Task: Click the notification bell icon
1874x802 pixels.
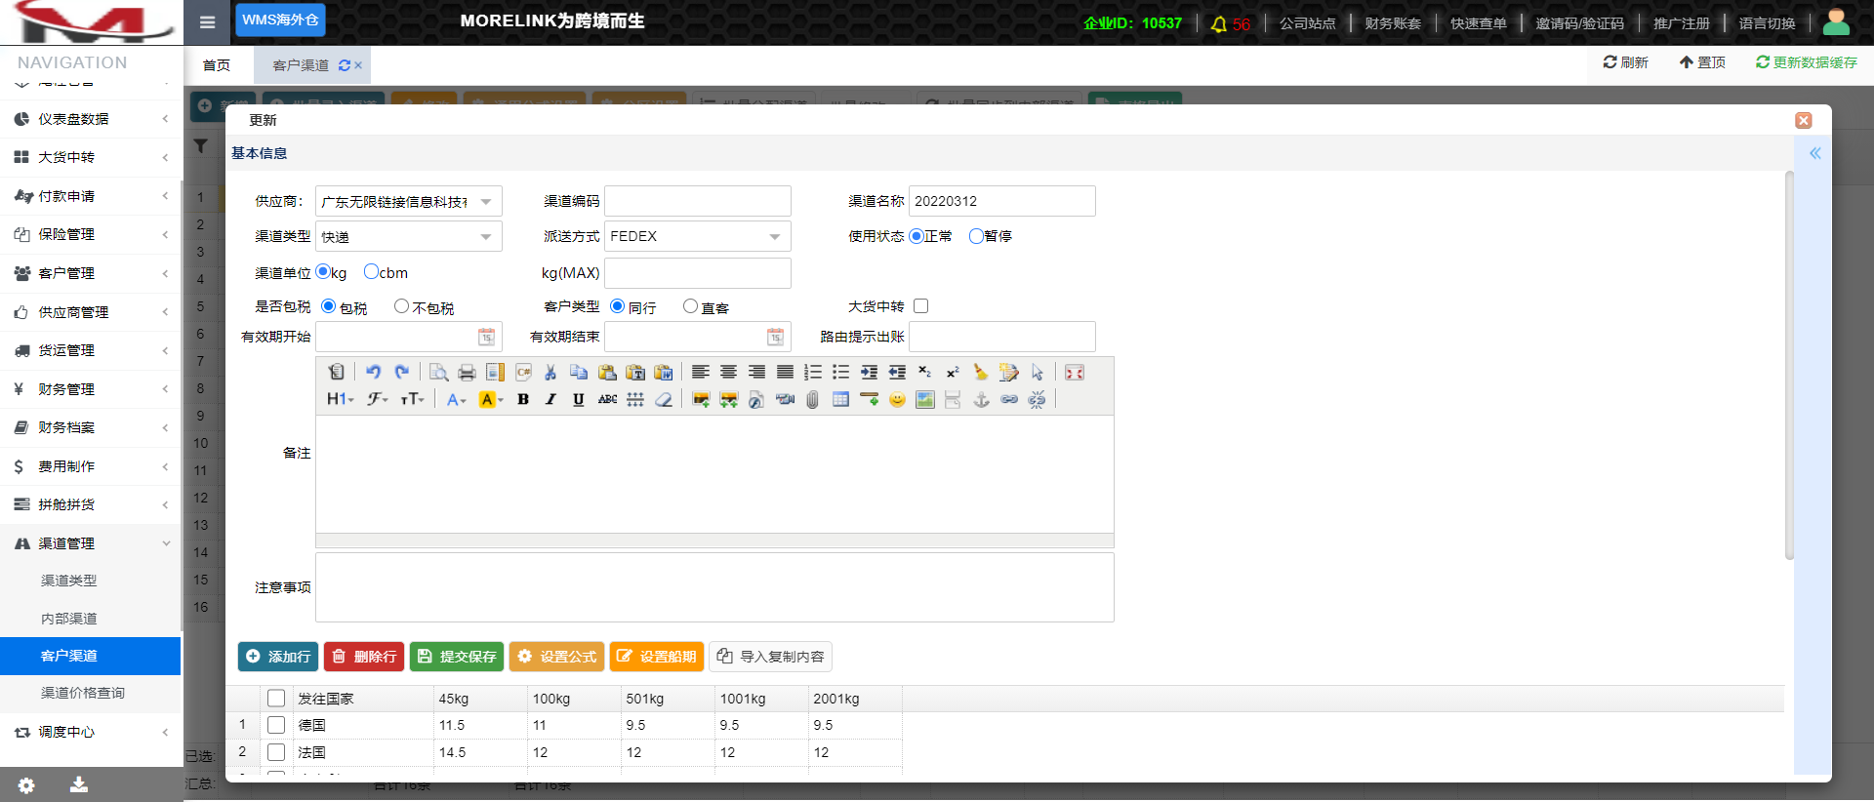Action: pos(1218,23)
